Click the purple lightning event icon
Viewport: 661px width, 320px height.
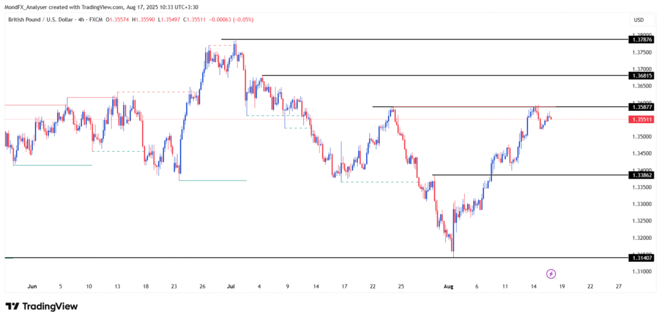[551, 274]
